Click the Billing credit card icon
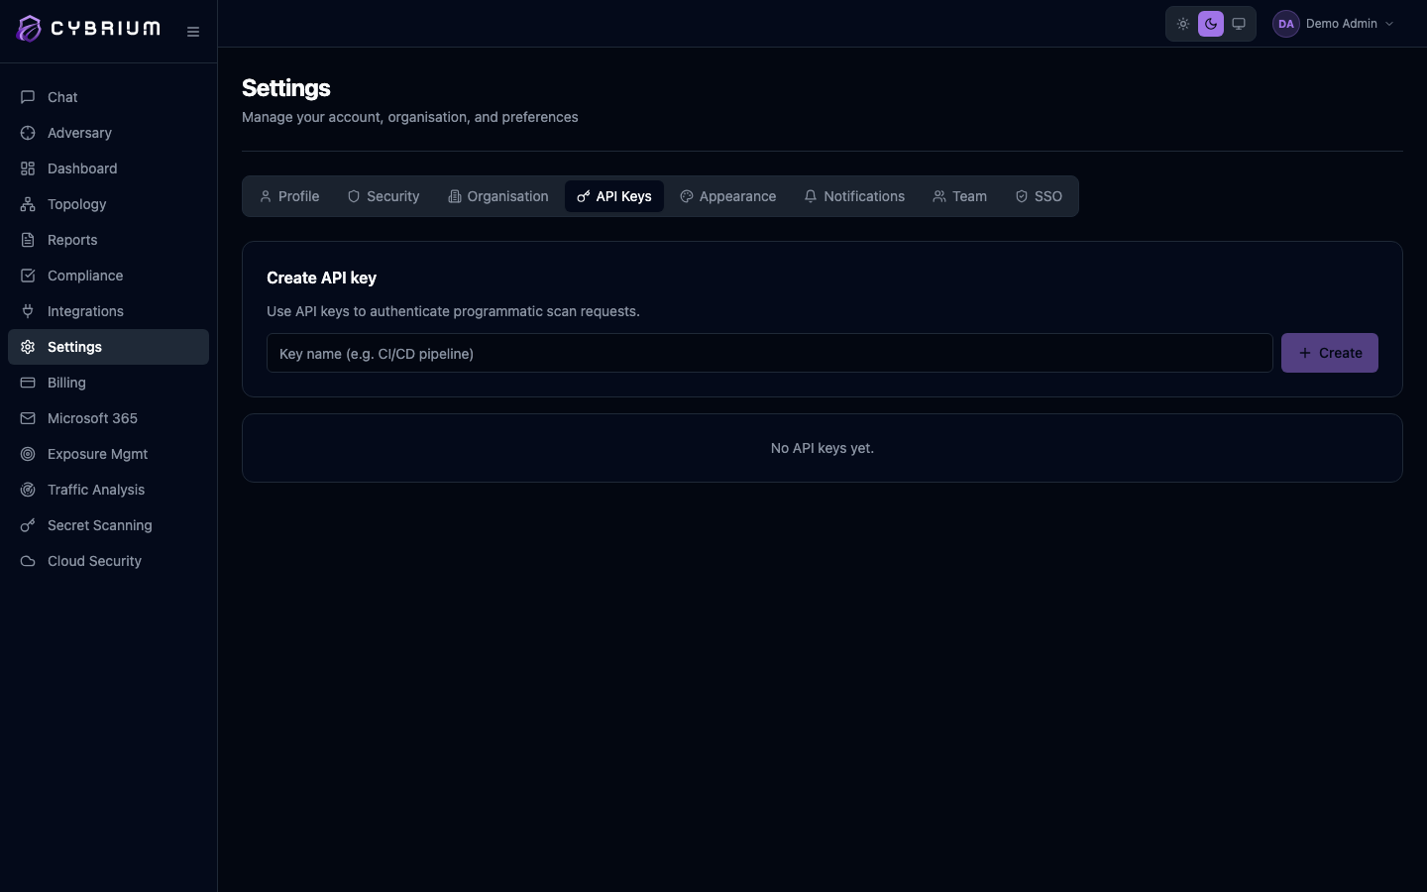Screen dimensions: 1427x892 click(x=28, y=383)
